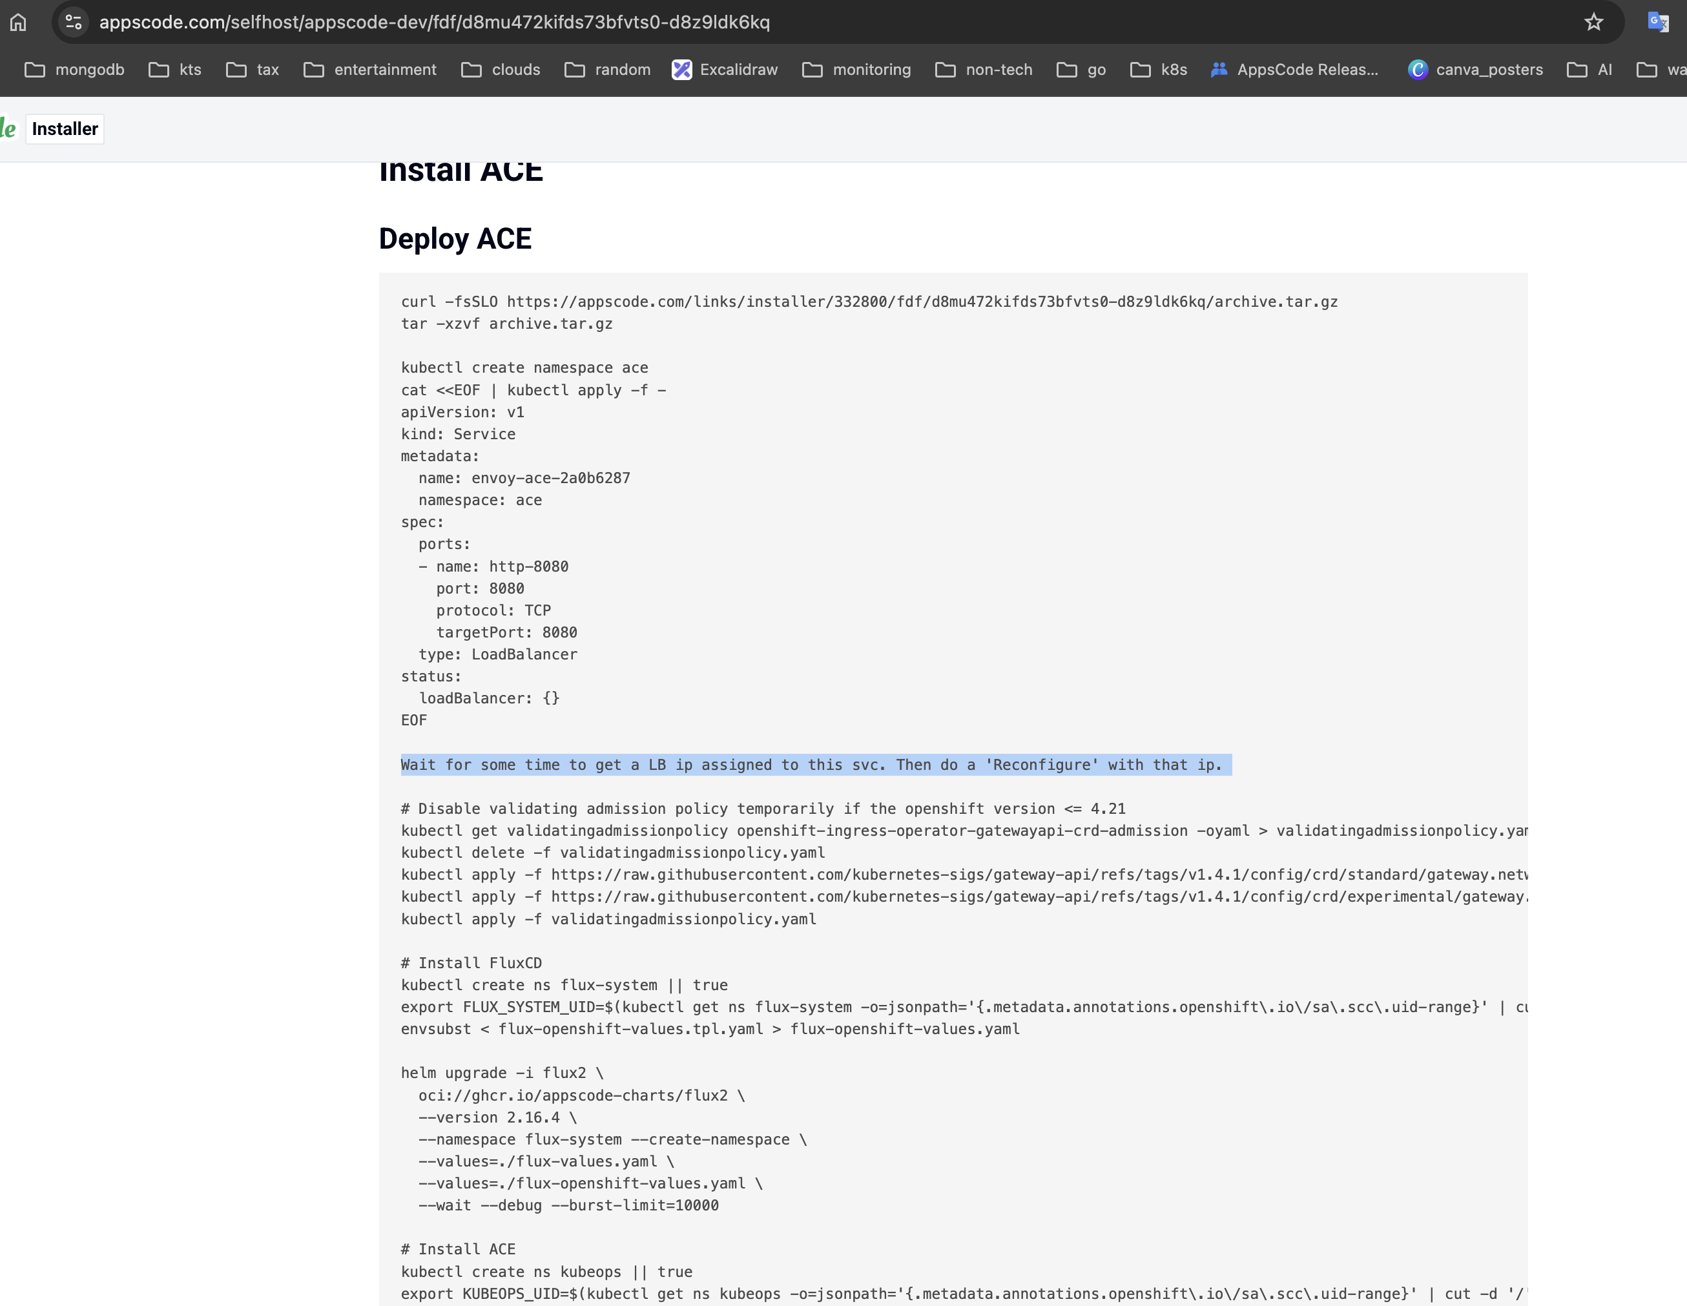Open the monitoring bookmark folder
This screenshot has width=1687, height=1306.
[x=856, y=70]
